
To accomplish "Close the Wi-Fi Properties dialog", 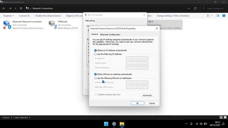I will click(x=144, y=15).
